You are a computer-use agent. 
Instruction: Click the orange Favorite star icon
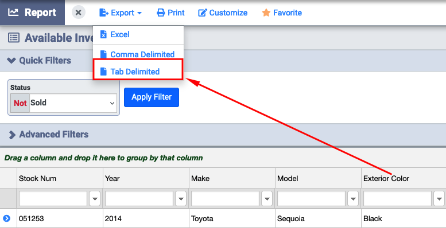266,13
